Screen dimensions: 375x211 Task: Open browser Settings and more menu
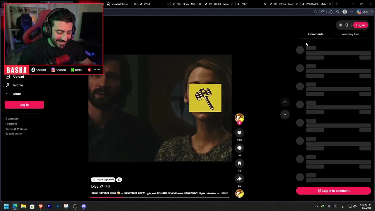[x=352, y=12]
